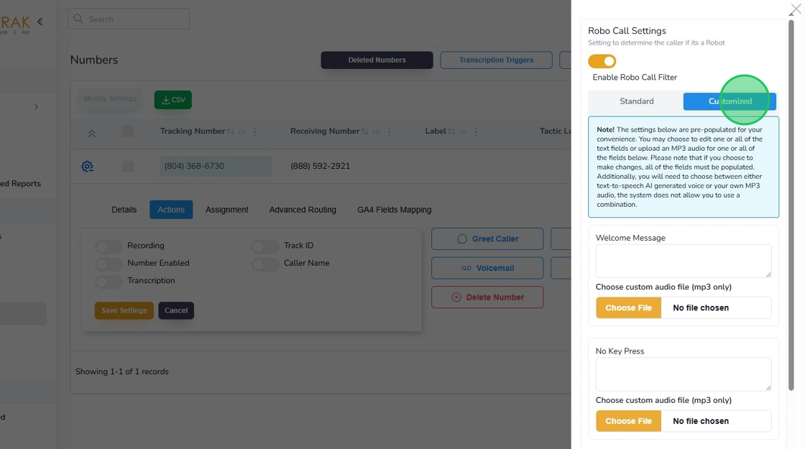Open the Details tab

tap(124, 209)
